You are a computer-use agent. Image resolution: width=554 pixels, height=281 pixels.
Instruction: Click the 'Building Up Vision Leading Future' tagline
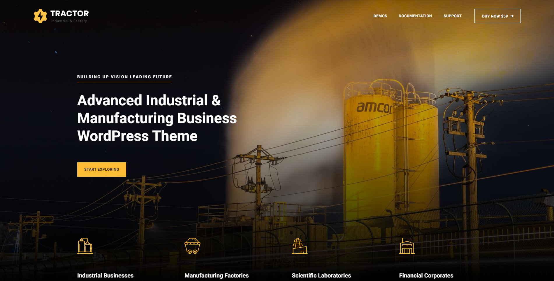click(x=124, y=77)
